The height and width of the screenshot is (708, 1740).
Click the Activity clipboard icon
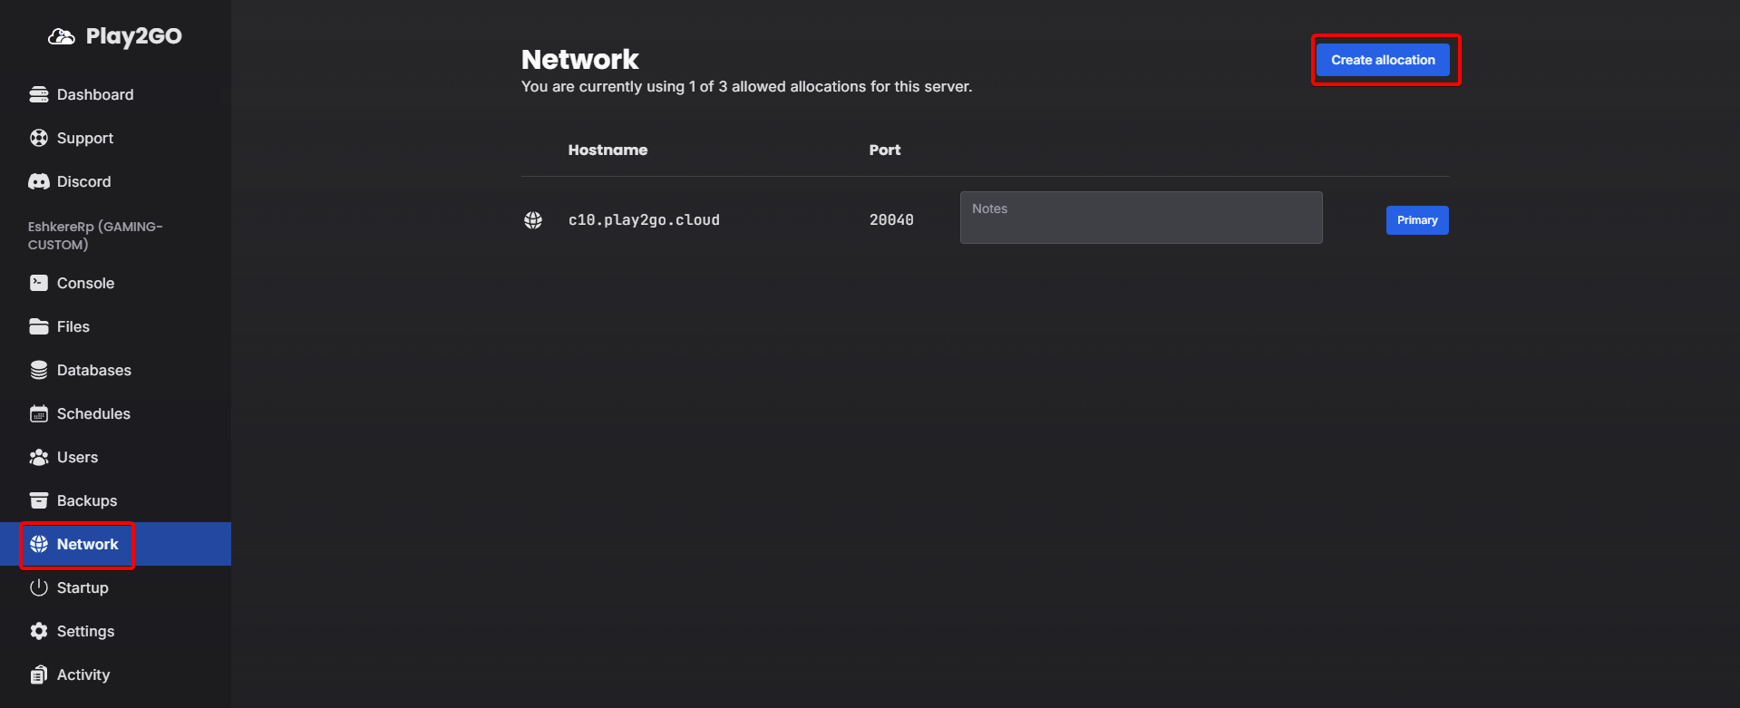[39, 674]
